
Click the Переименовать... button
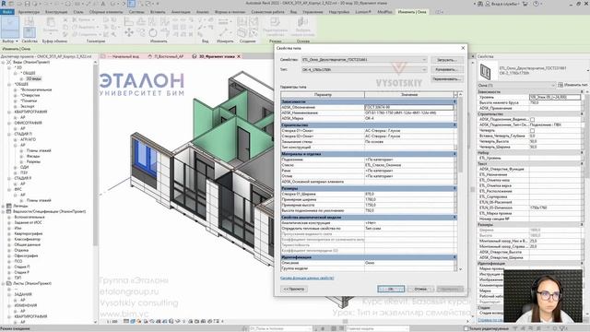pyautogui.click(x=446, y=79)
